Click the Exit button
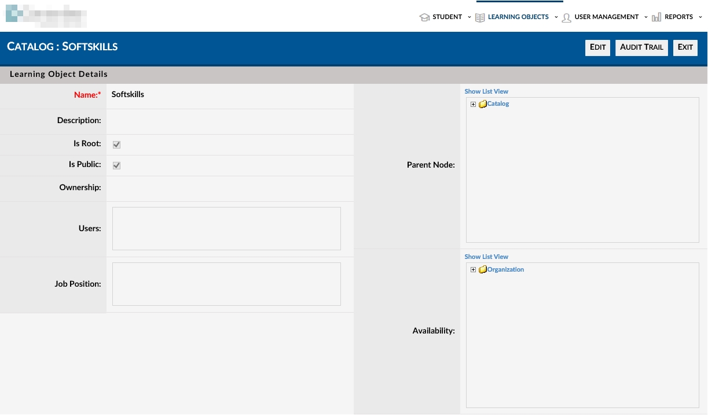Image resolution: width=708 pixels, height=415 pixels. point(685,47)
